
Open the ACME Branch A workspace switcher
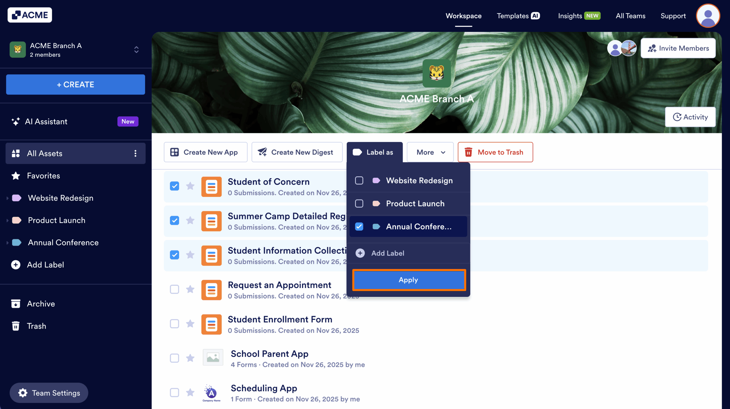point(136,50)
